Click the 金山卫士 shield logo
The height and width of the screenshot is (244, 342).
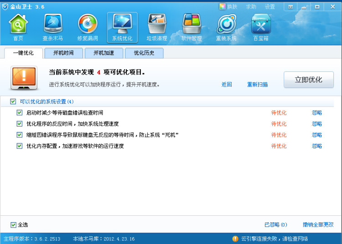pos(5,7)
